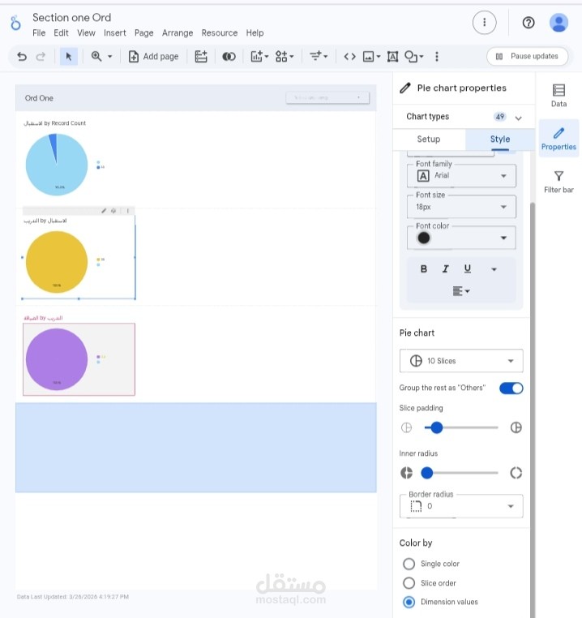Viewport: 582px width, 618px height.
Task: Click the Section one Ord report title
Action: (x=71, y=18)
